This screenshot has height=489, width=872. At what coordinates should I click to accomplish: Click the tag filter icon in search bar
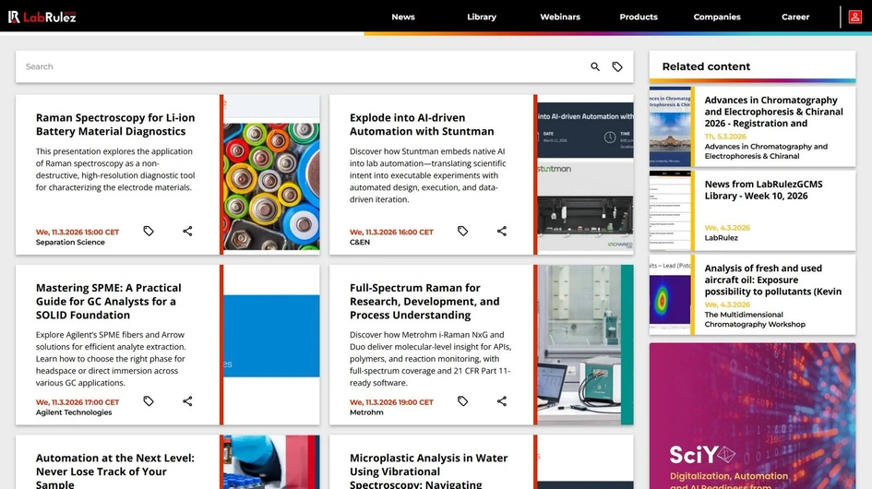(x=617, y=66)
